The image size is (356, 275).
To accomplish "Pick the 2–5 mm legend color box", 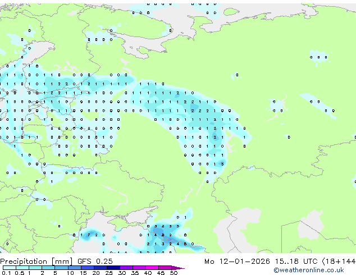I will coord(48,268).
